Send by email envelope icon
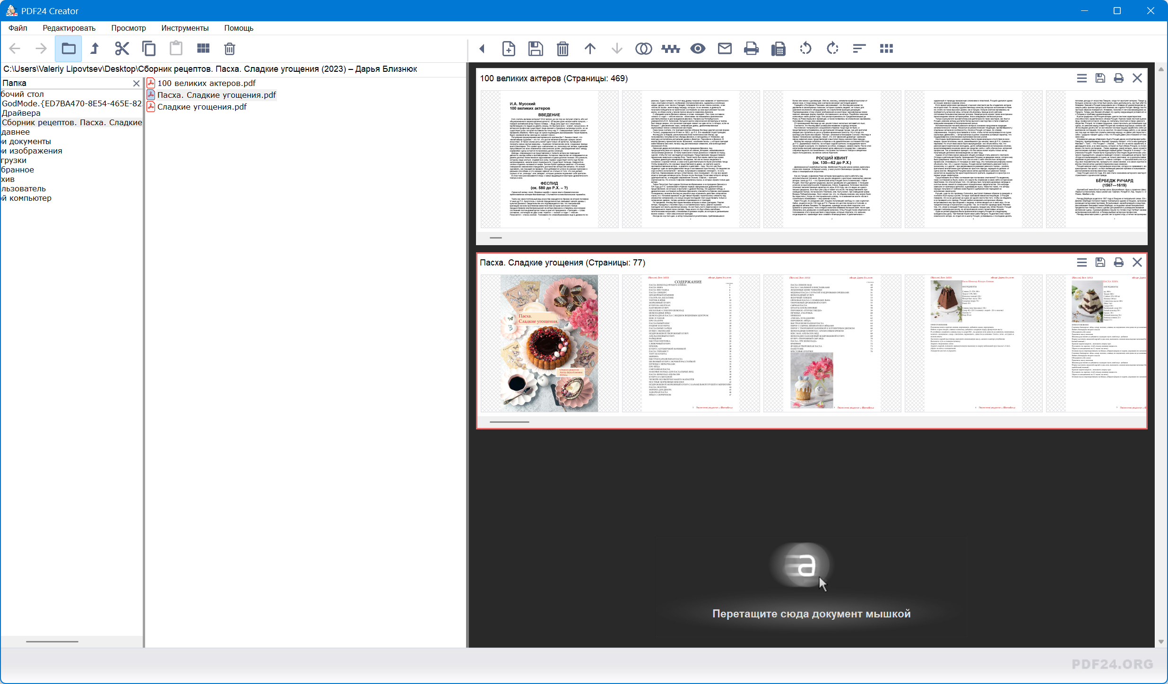The height and width of the screenshot is (684, 1168). click(725, 49)
